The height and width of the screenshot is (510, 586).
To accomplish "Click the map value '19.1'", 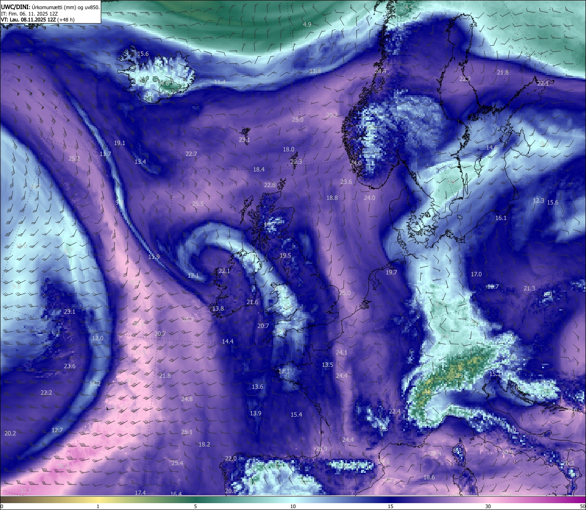I will [119, 143].
